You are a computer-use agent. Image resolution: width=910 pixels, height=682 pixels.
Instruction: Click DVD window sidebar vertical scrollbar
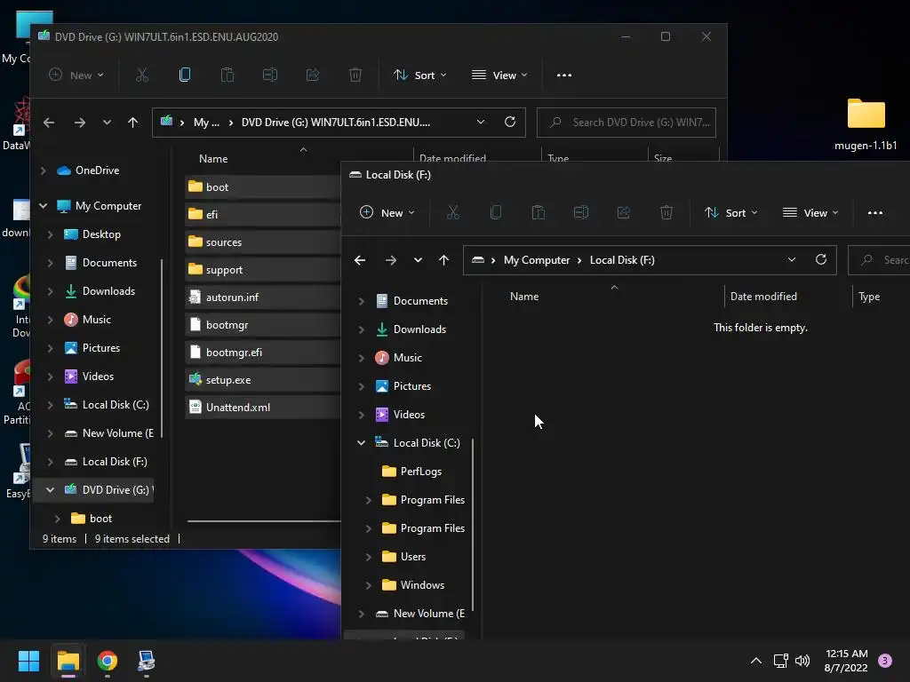(162, 348)
